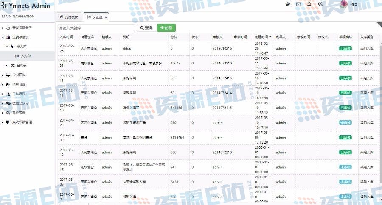This screenshot has width=382, height=205.
Task: Click the user avatar picture
Action: (x=344, y=4)
